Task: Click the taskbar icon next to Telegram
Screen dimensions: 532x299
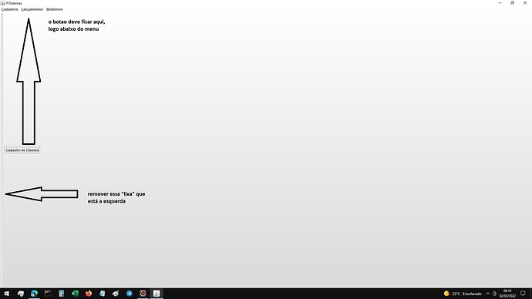Action: coord(143,294)
